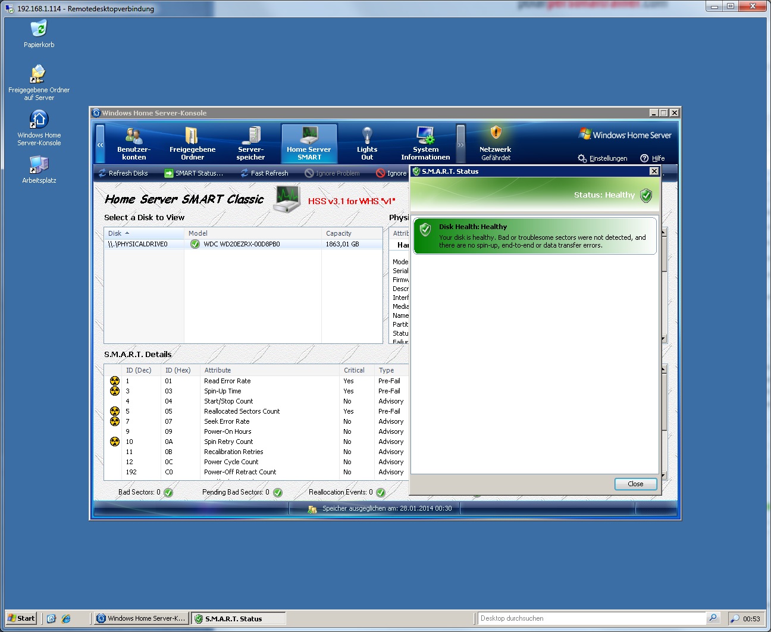Select the Power Cycle Count attribute row
Viewport: 771px width, 632px height.
[x=256, y=462]
